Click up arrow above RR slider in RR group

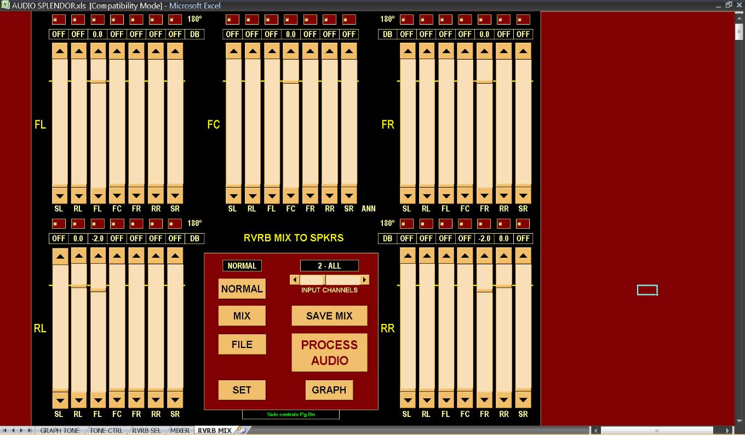503,256
